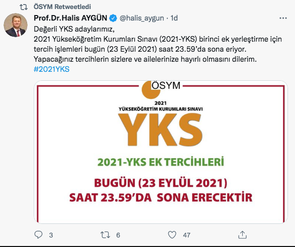Click the 1d timestamp of the tweet
This screenshot has height=247, width=295.
click(x=174, y=18)
